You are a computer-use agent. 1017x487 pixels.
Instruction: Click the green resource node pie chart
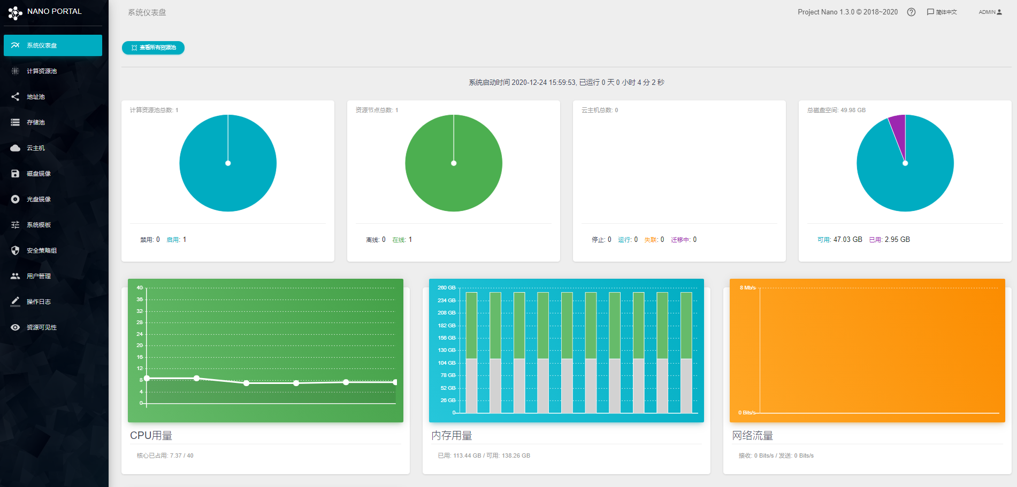(x=454, y=163)
